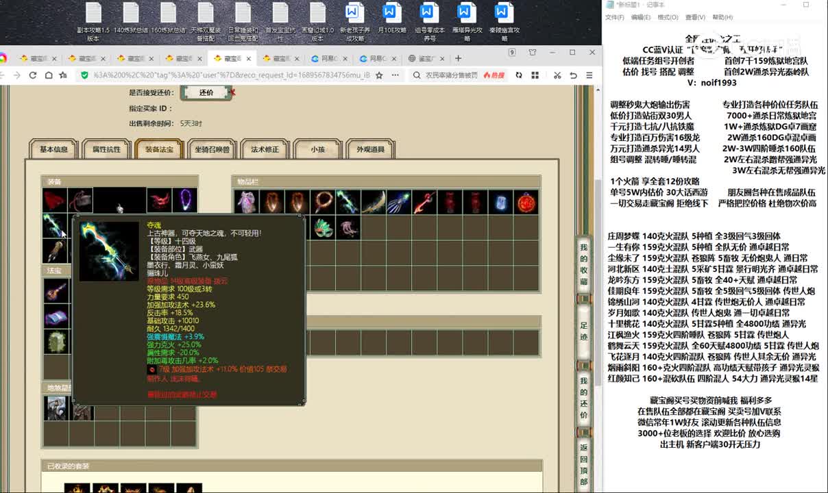Open a new browser tab
Viewport: 828px width, 493px height.
pos(459,58)
